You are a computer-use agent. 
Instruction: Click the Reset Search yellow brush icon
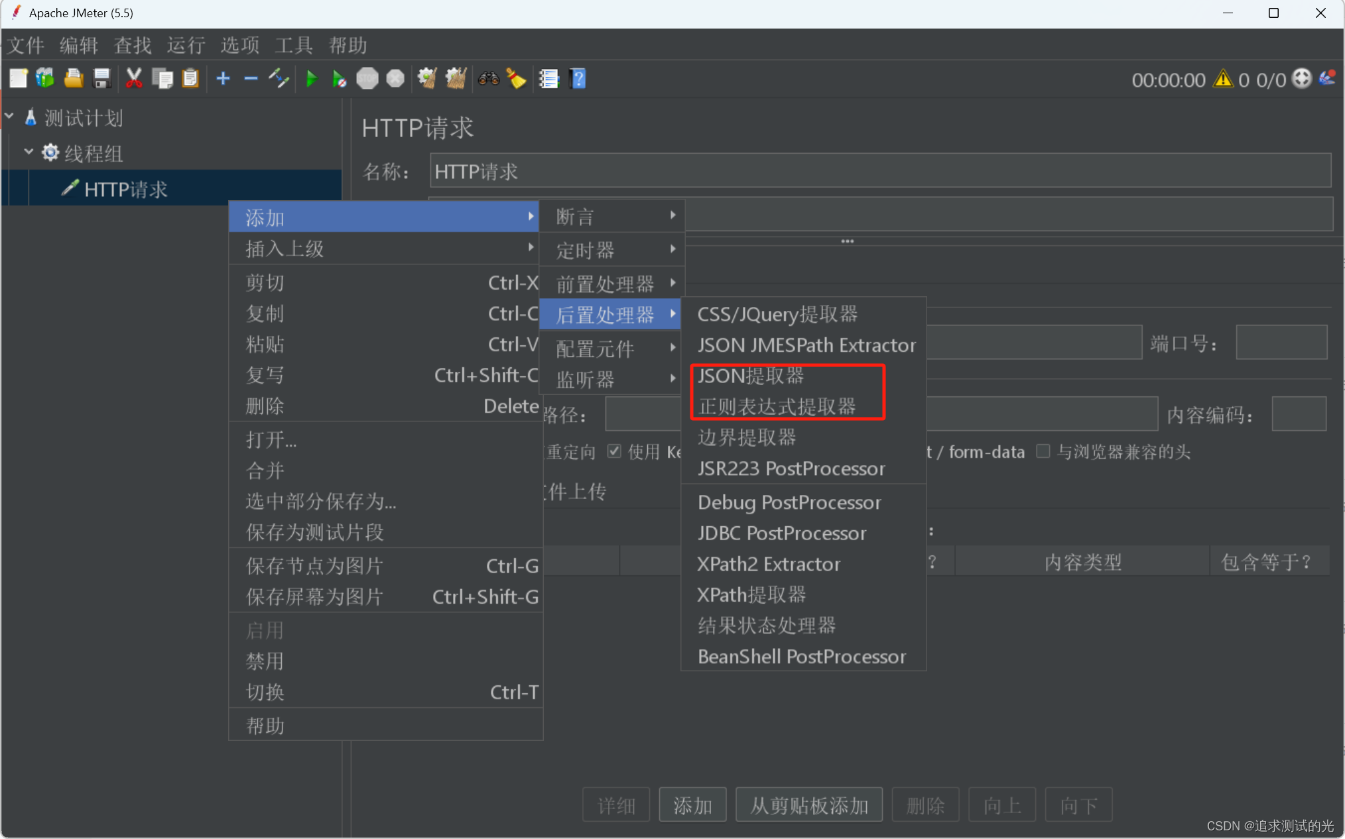[x=516, y=79]
